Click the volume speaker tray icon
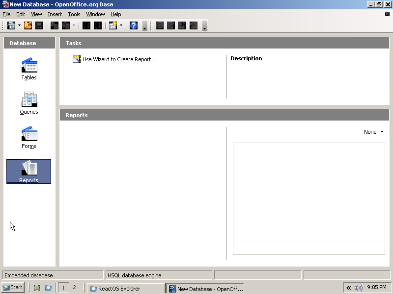393x294 pixels. (x=359, y=288)
